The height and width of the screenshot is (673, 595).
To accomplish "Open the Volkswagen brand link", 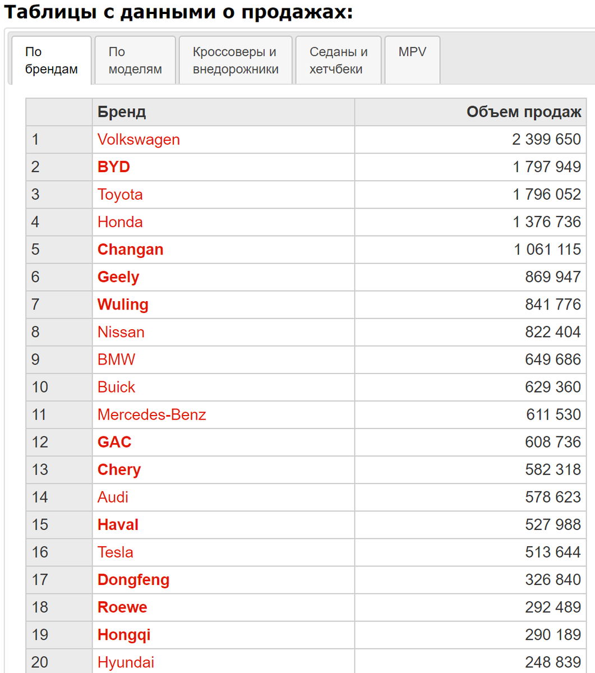I will pyautogui.click(x=139, y=140).
